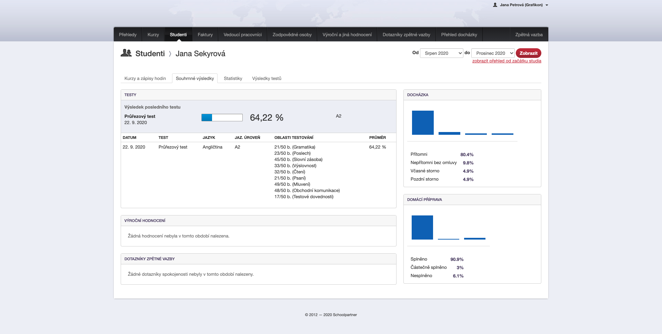Open the Jana Petrová account dropdown arrow

(547, 5)
